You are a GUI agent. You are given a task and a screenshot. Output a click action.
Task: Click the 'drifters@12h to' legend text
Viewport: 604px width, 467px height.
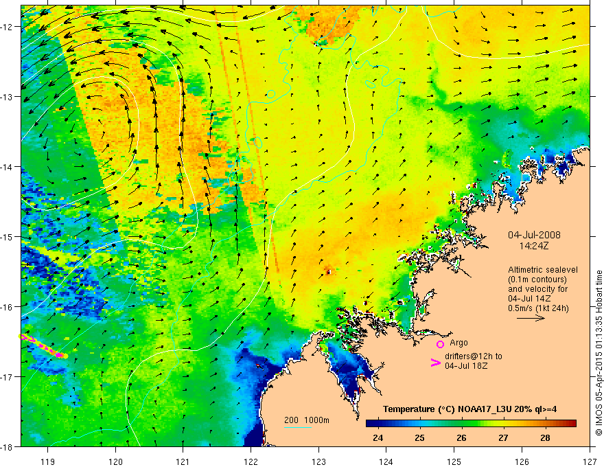[x=474, y=356]
